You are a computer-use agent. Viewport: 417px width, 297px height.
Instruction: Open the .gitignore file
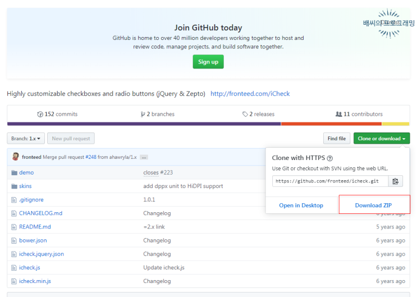tap(31, 200)
